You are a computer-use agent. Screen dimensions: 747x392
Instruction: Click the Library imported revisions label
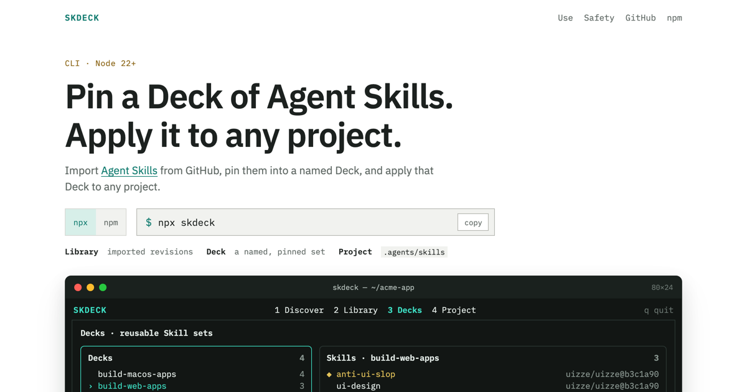click(x=129, y=252)
